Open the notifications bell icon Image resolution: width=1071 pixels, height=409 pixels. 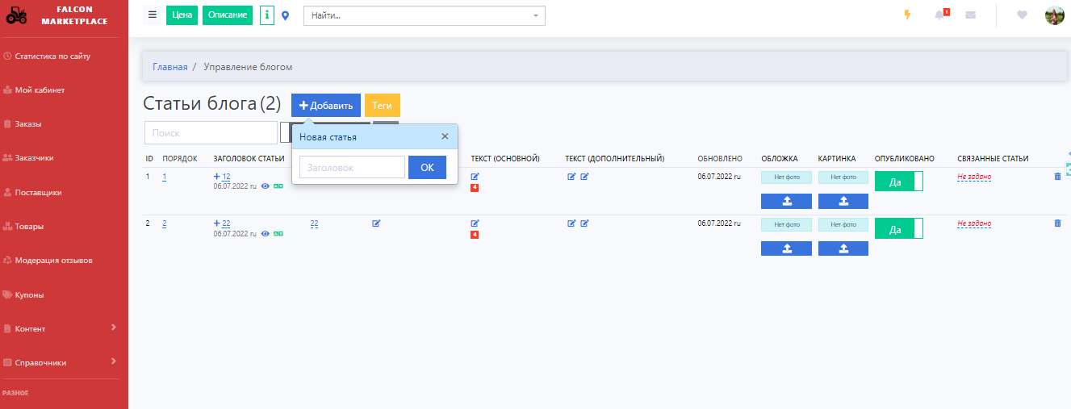(x=939, y=15)
